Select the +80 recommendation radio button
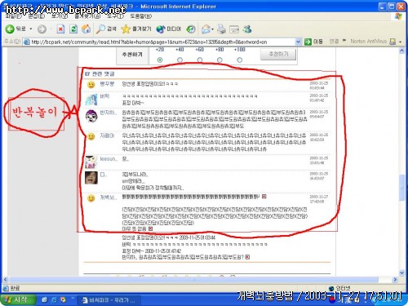 [x=220, y=60]
